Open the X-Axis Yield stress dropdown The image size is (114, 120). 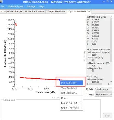[x=103, y=89]
